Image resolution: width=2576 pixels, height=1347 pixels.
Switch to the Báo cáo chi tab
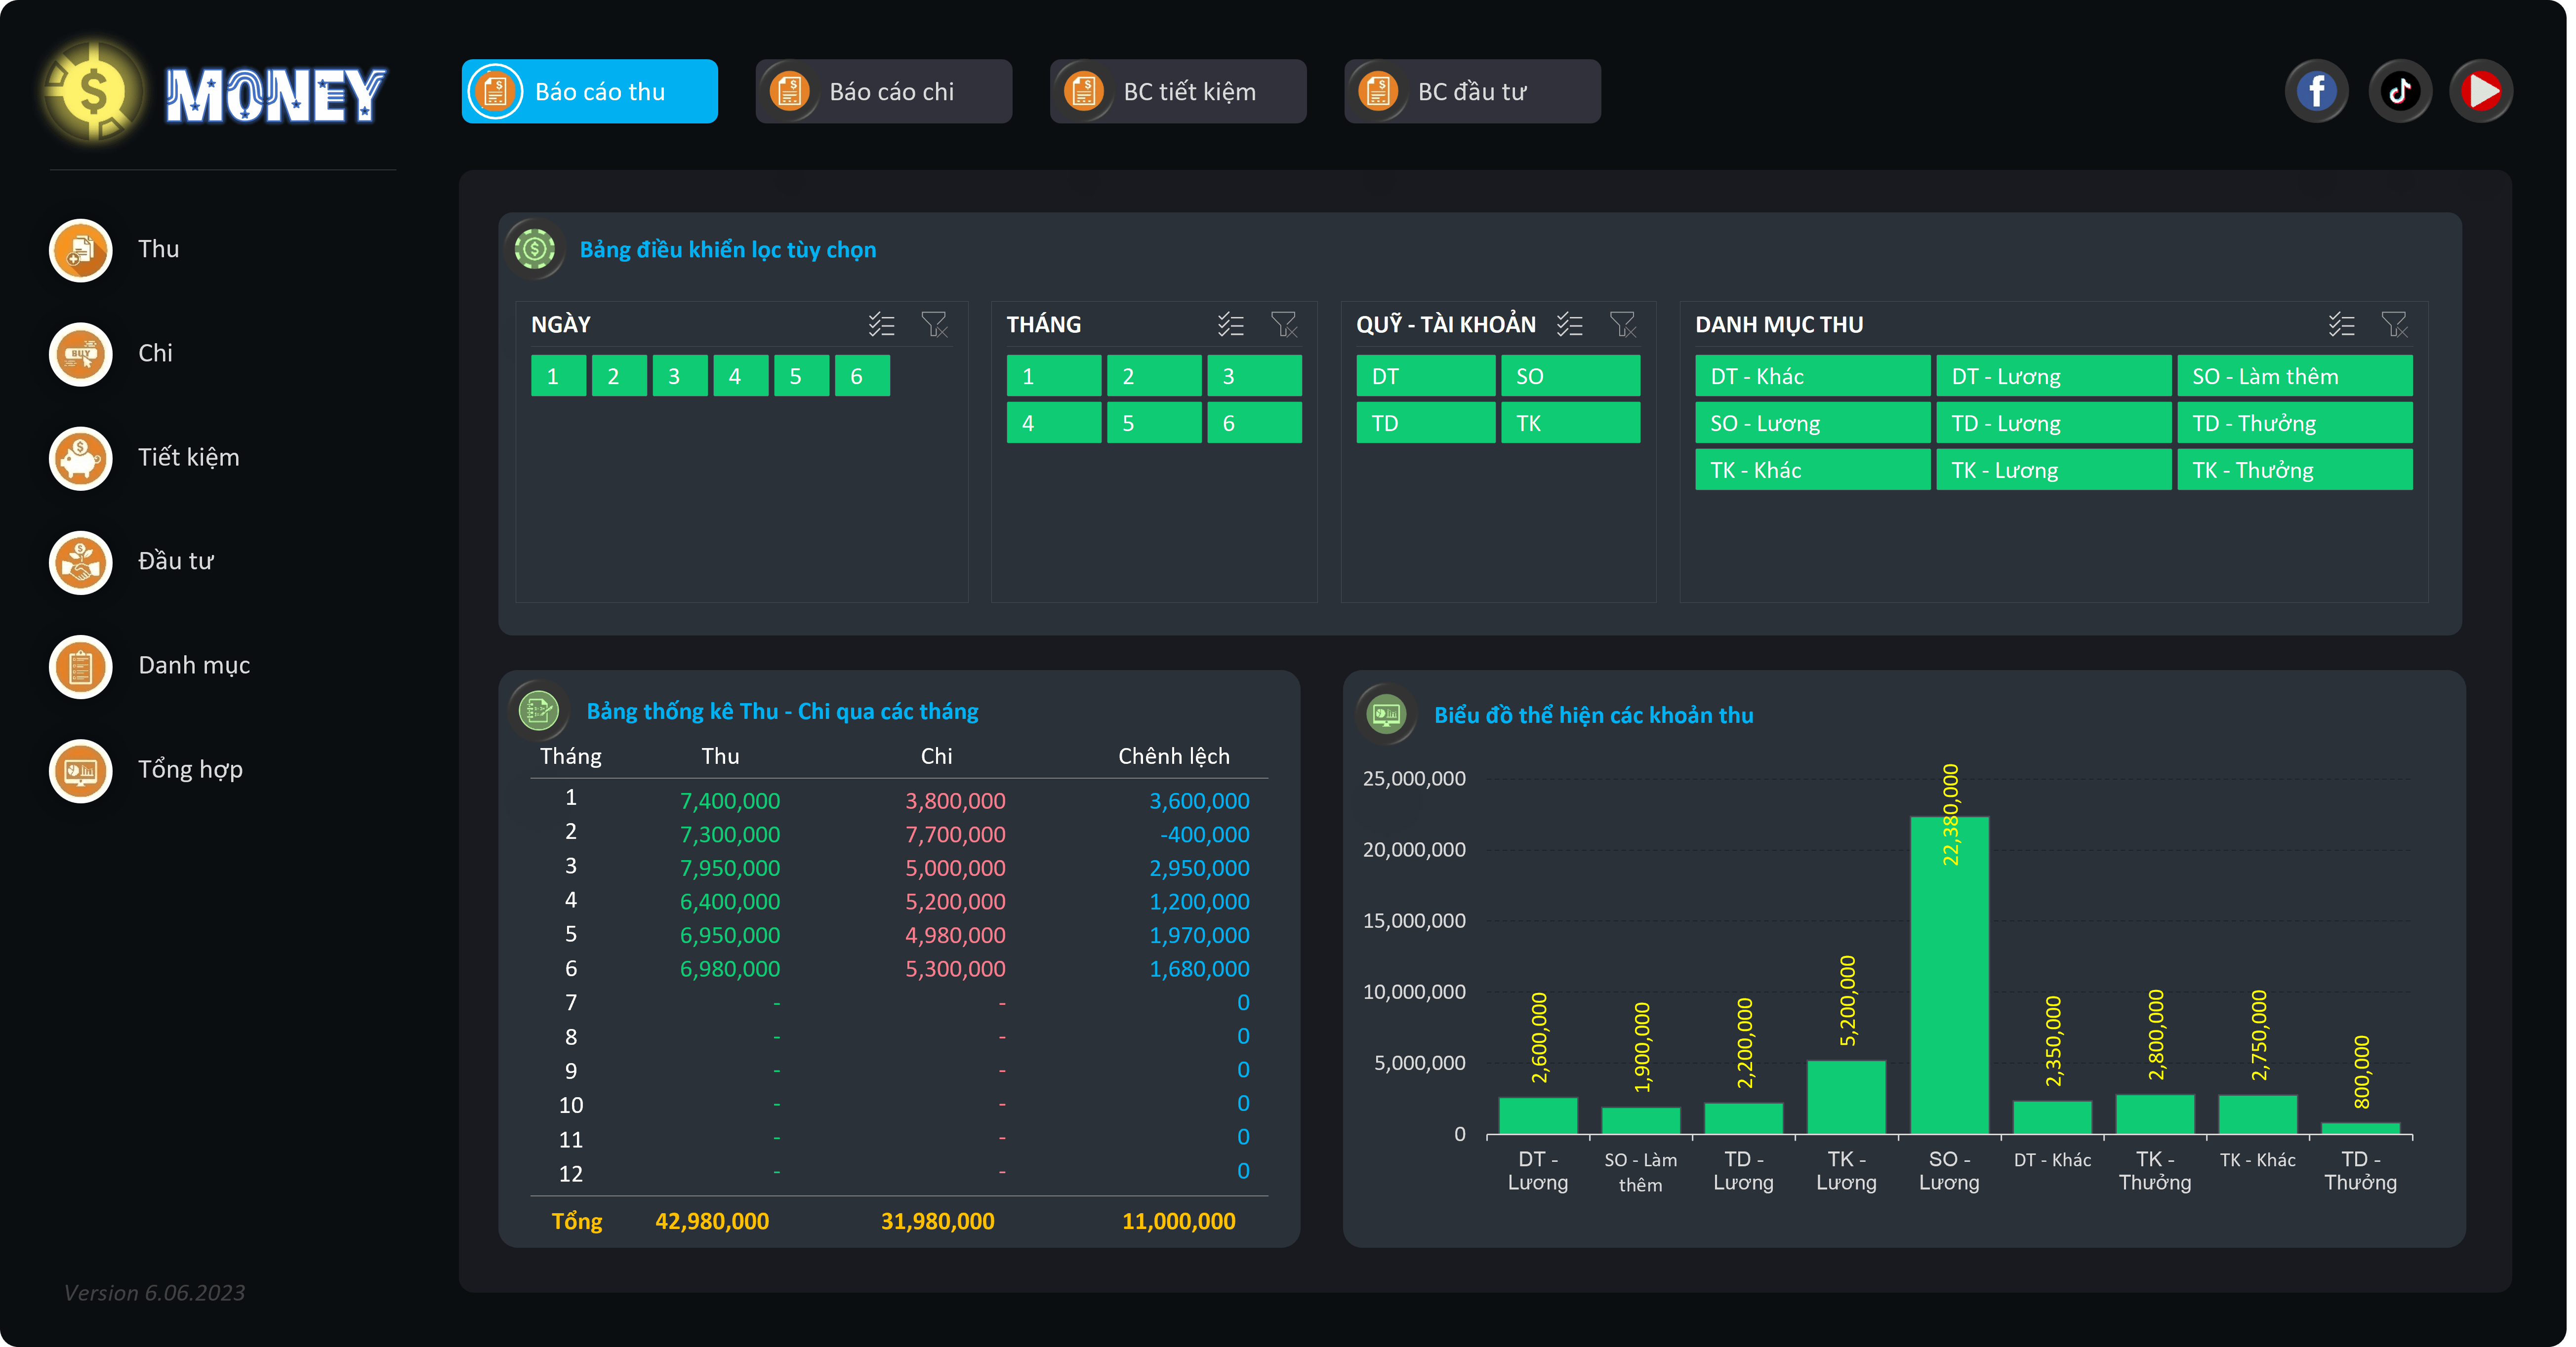point(883,92)
